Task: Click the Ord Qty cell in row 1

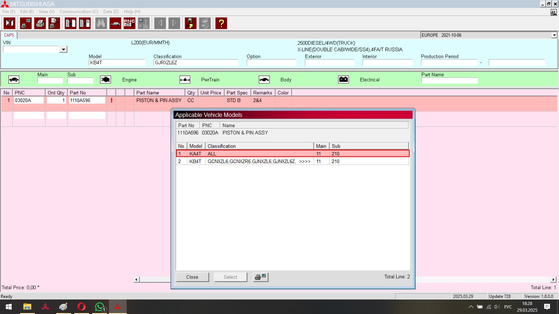Action: pos(56,100)
